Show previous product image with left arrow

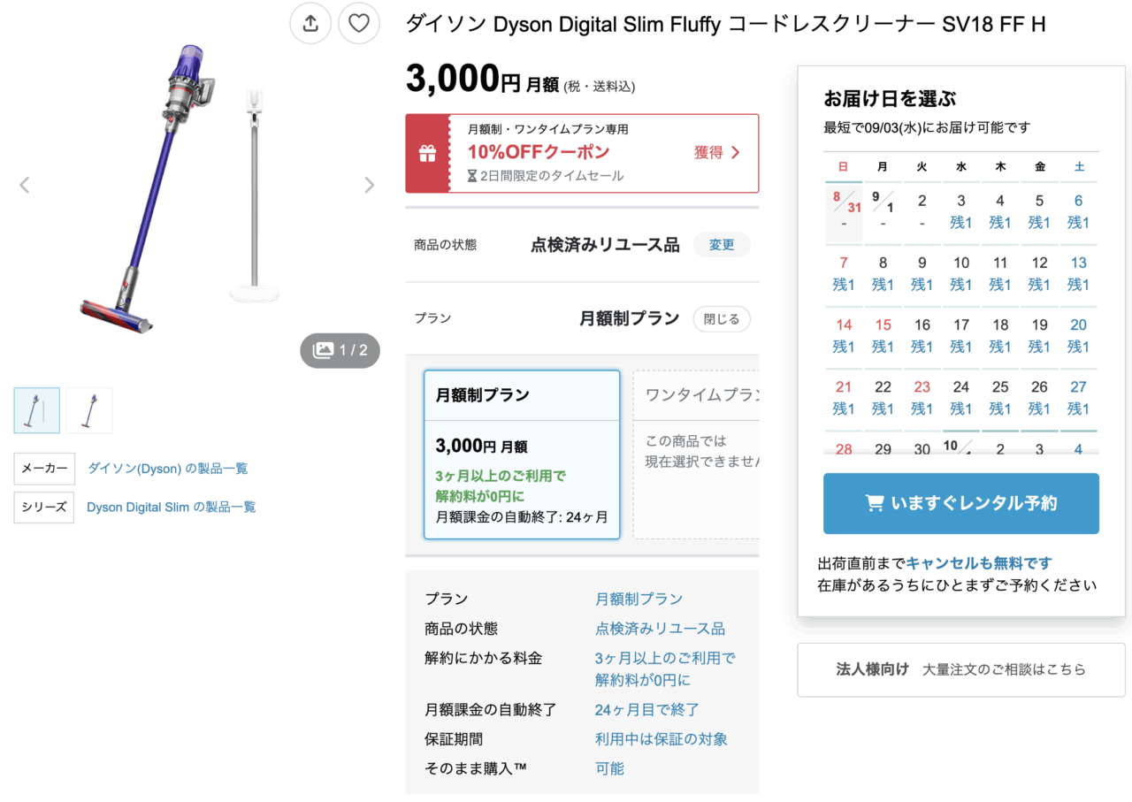(x=25, y=185)
